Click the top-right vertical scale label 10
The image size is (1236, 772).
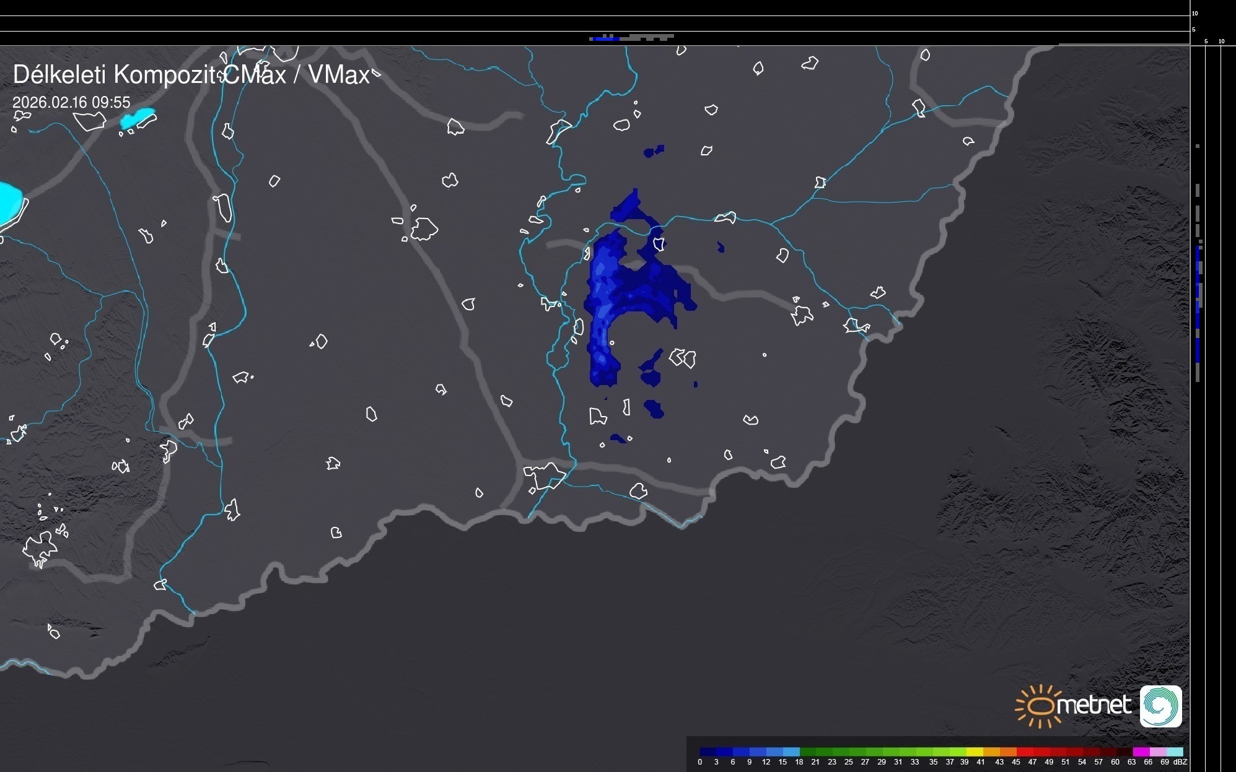coord(1194,13)
